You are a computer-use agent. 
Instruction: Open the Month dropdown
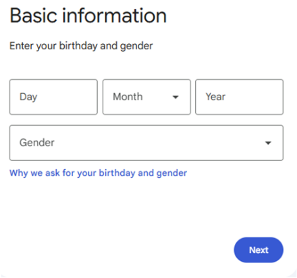146,97
